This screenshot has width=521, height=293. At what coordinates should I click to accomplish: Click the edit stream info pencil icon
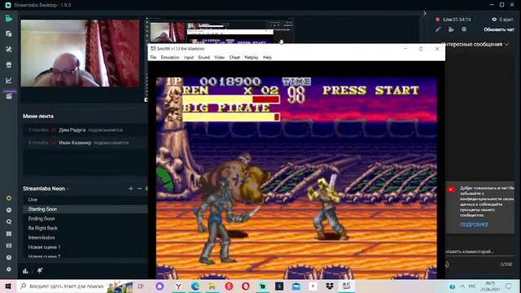pyautogui.click(x=438, y=29)
